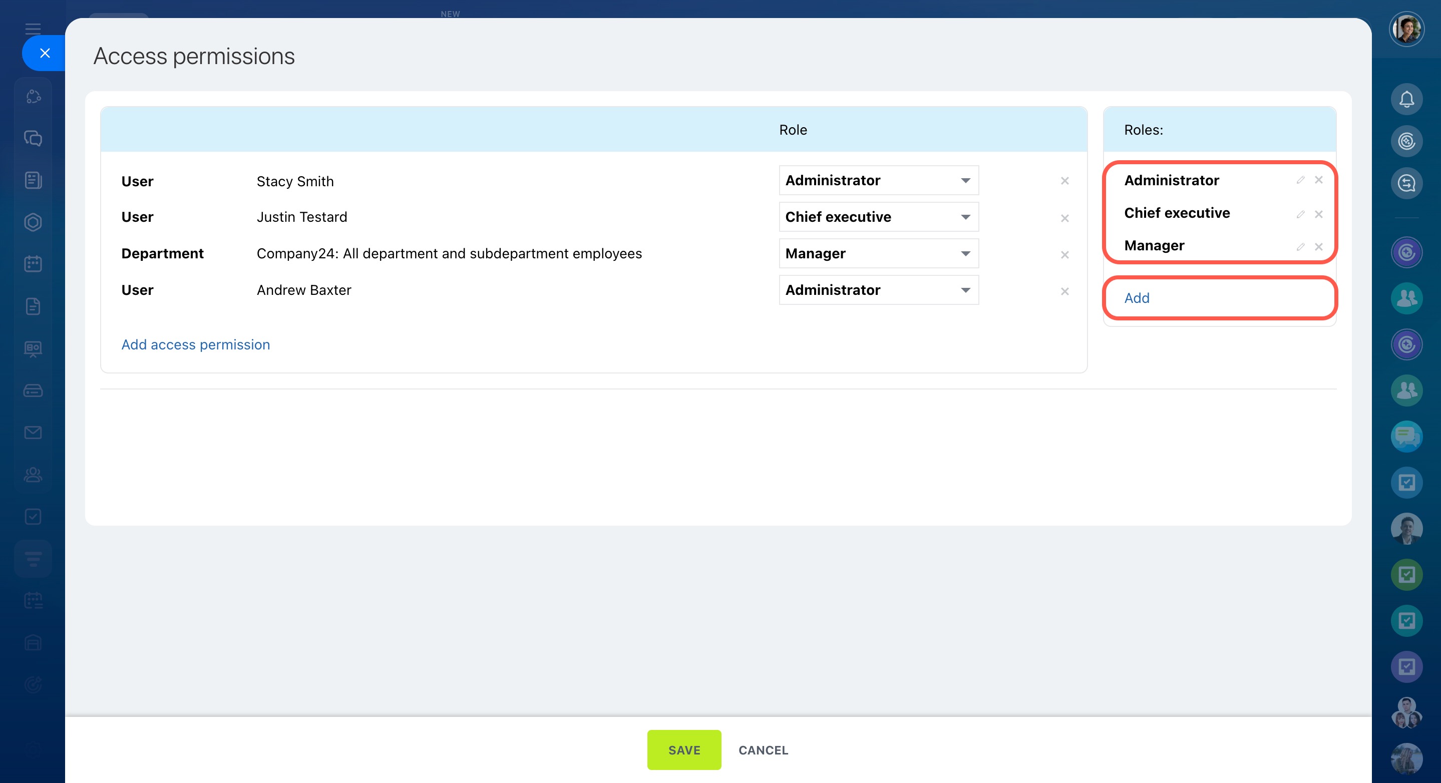Open the notifications bell in the right panel
This screenshot has height=783, width=1441.
[x=1406, y=100]
